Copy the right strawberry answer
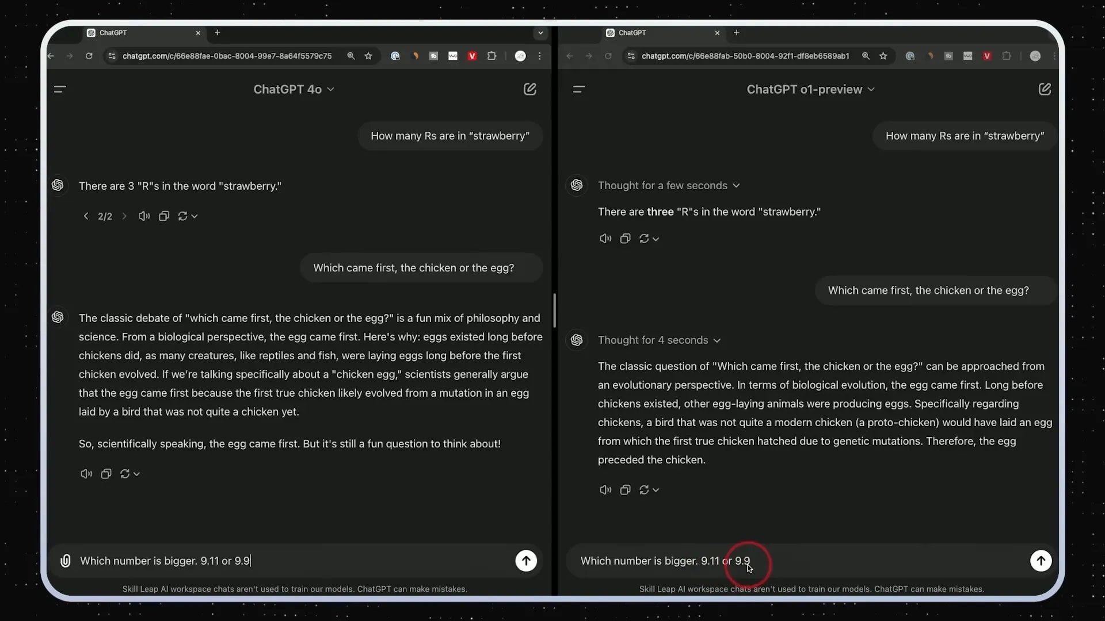The image size is (1105, 621). tap(625, 239)
